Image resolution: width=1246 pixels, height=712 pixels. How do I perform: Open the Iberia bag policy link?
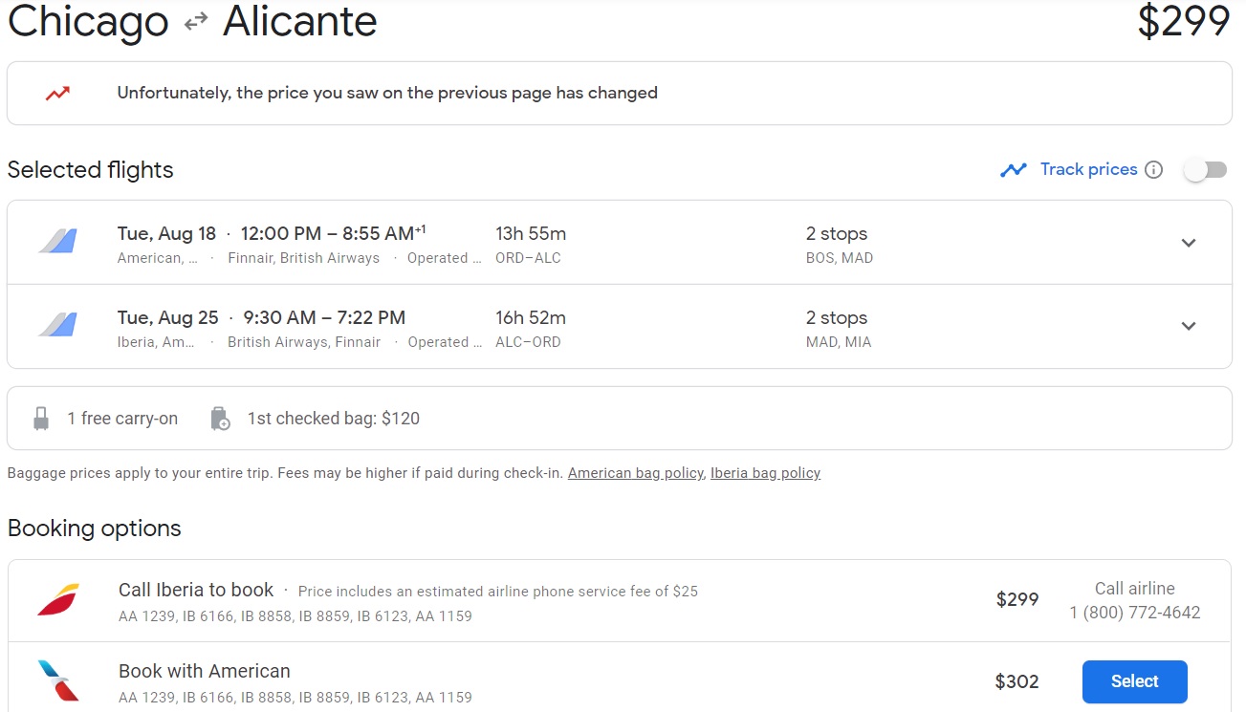coord(765,473)
